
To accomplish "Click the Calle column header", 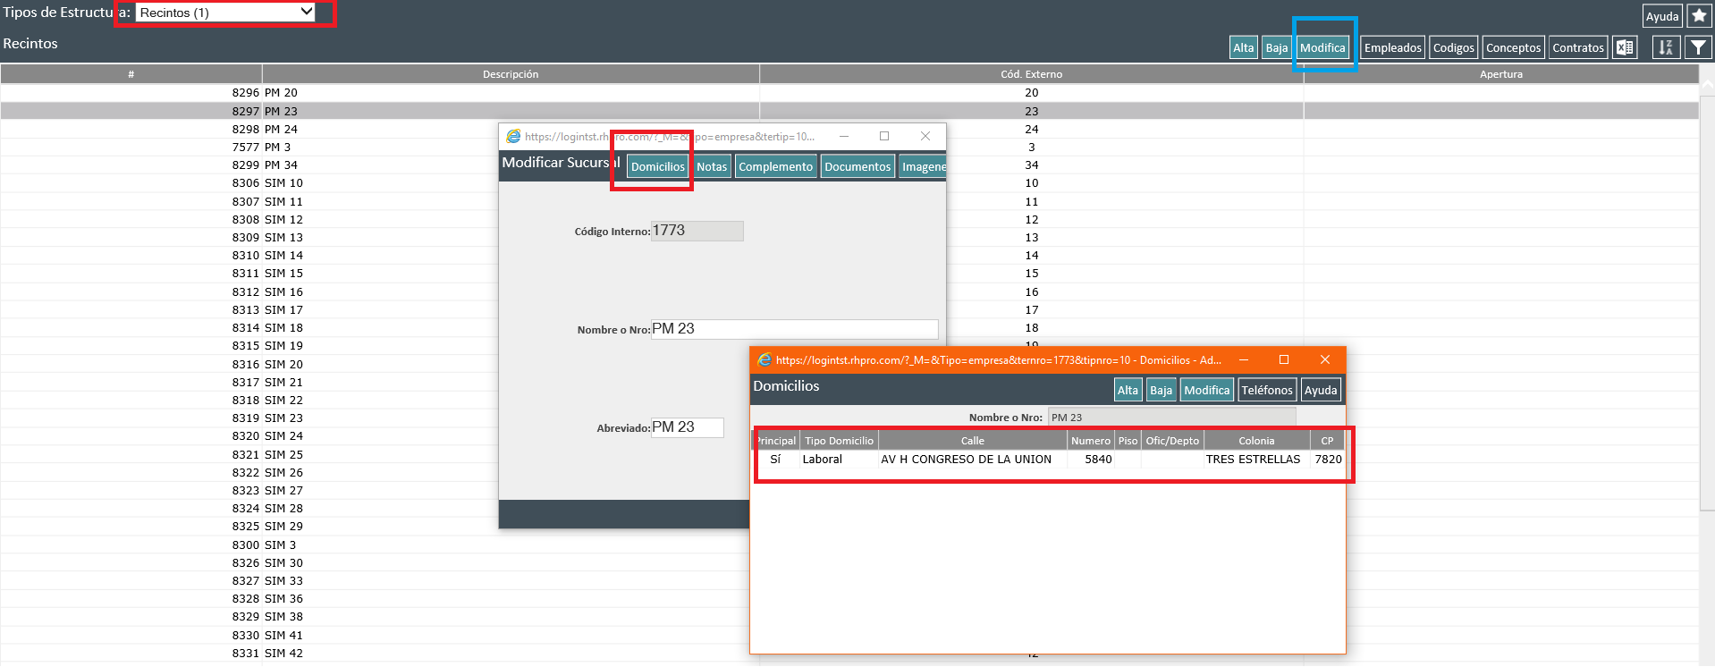I will point(972,441).
